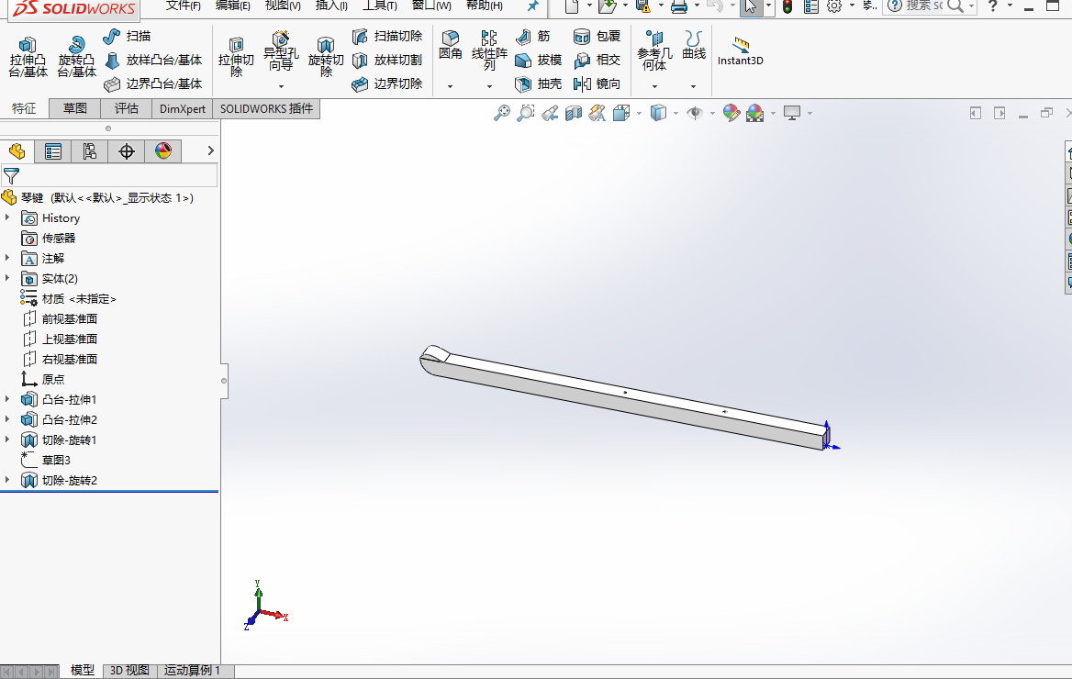Viewport: 1072px width, 679px height.
Task: Select the 旋转凸台/基体 revolve boss tool
Action: [76, 57]
